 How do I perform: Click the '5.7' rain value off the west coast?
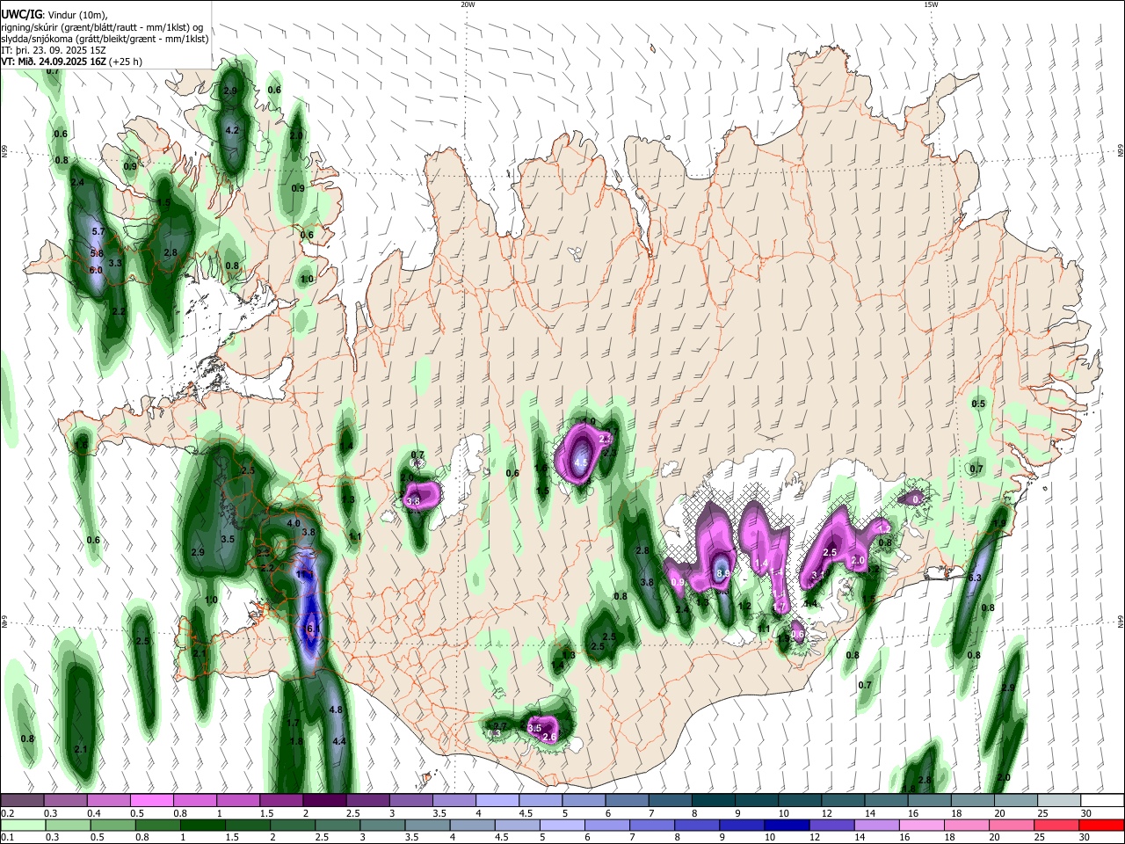(98, 231)
